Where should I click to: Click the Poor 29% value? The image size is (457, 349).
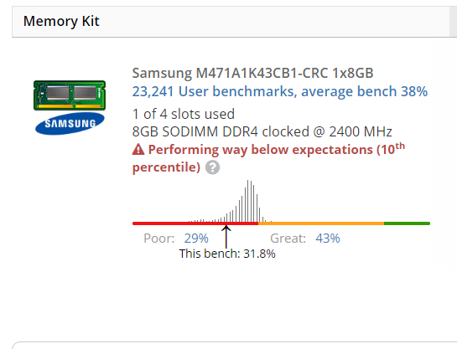(196, 239)
